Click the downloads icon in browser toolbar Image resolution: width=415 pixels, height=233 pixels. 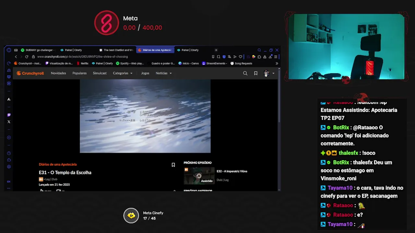[x=270, y=57]
